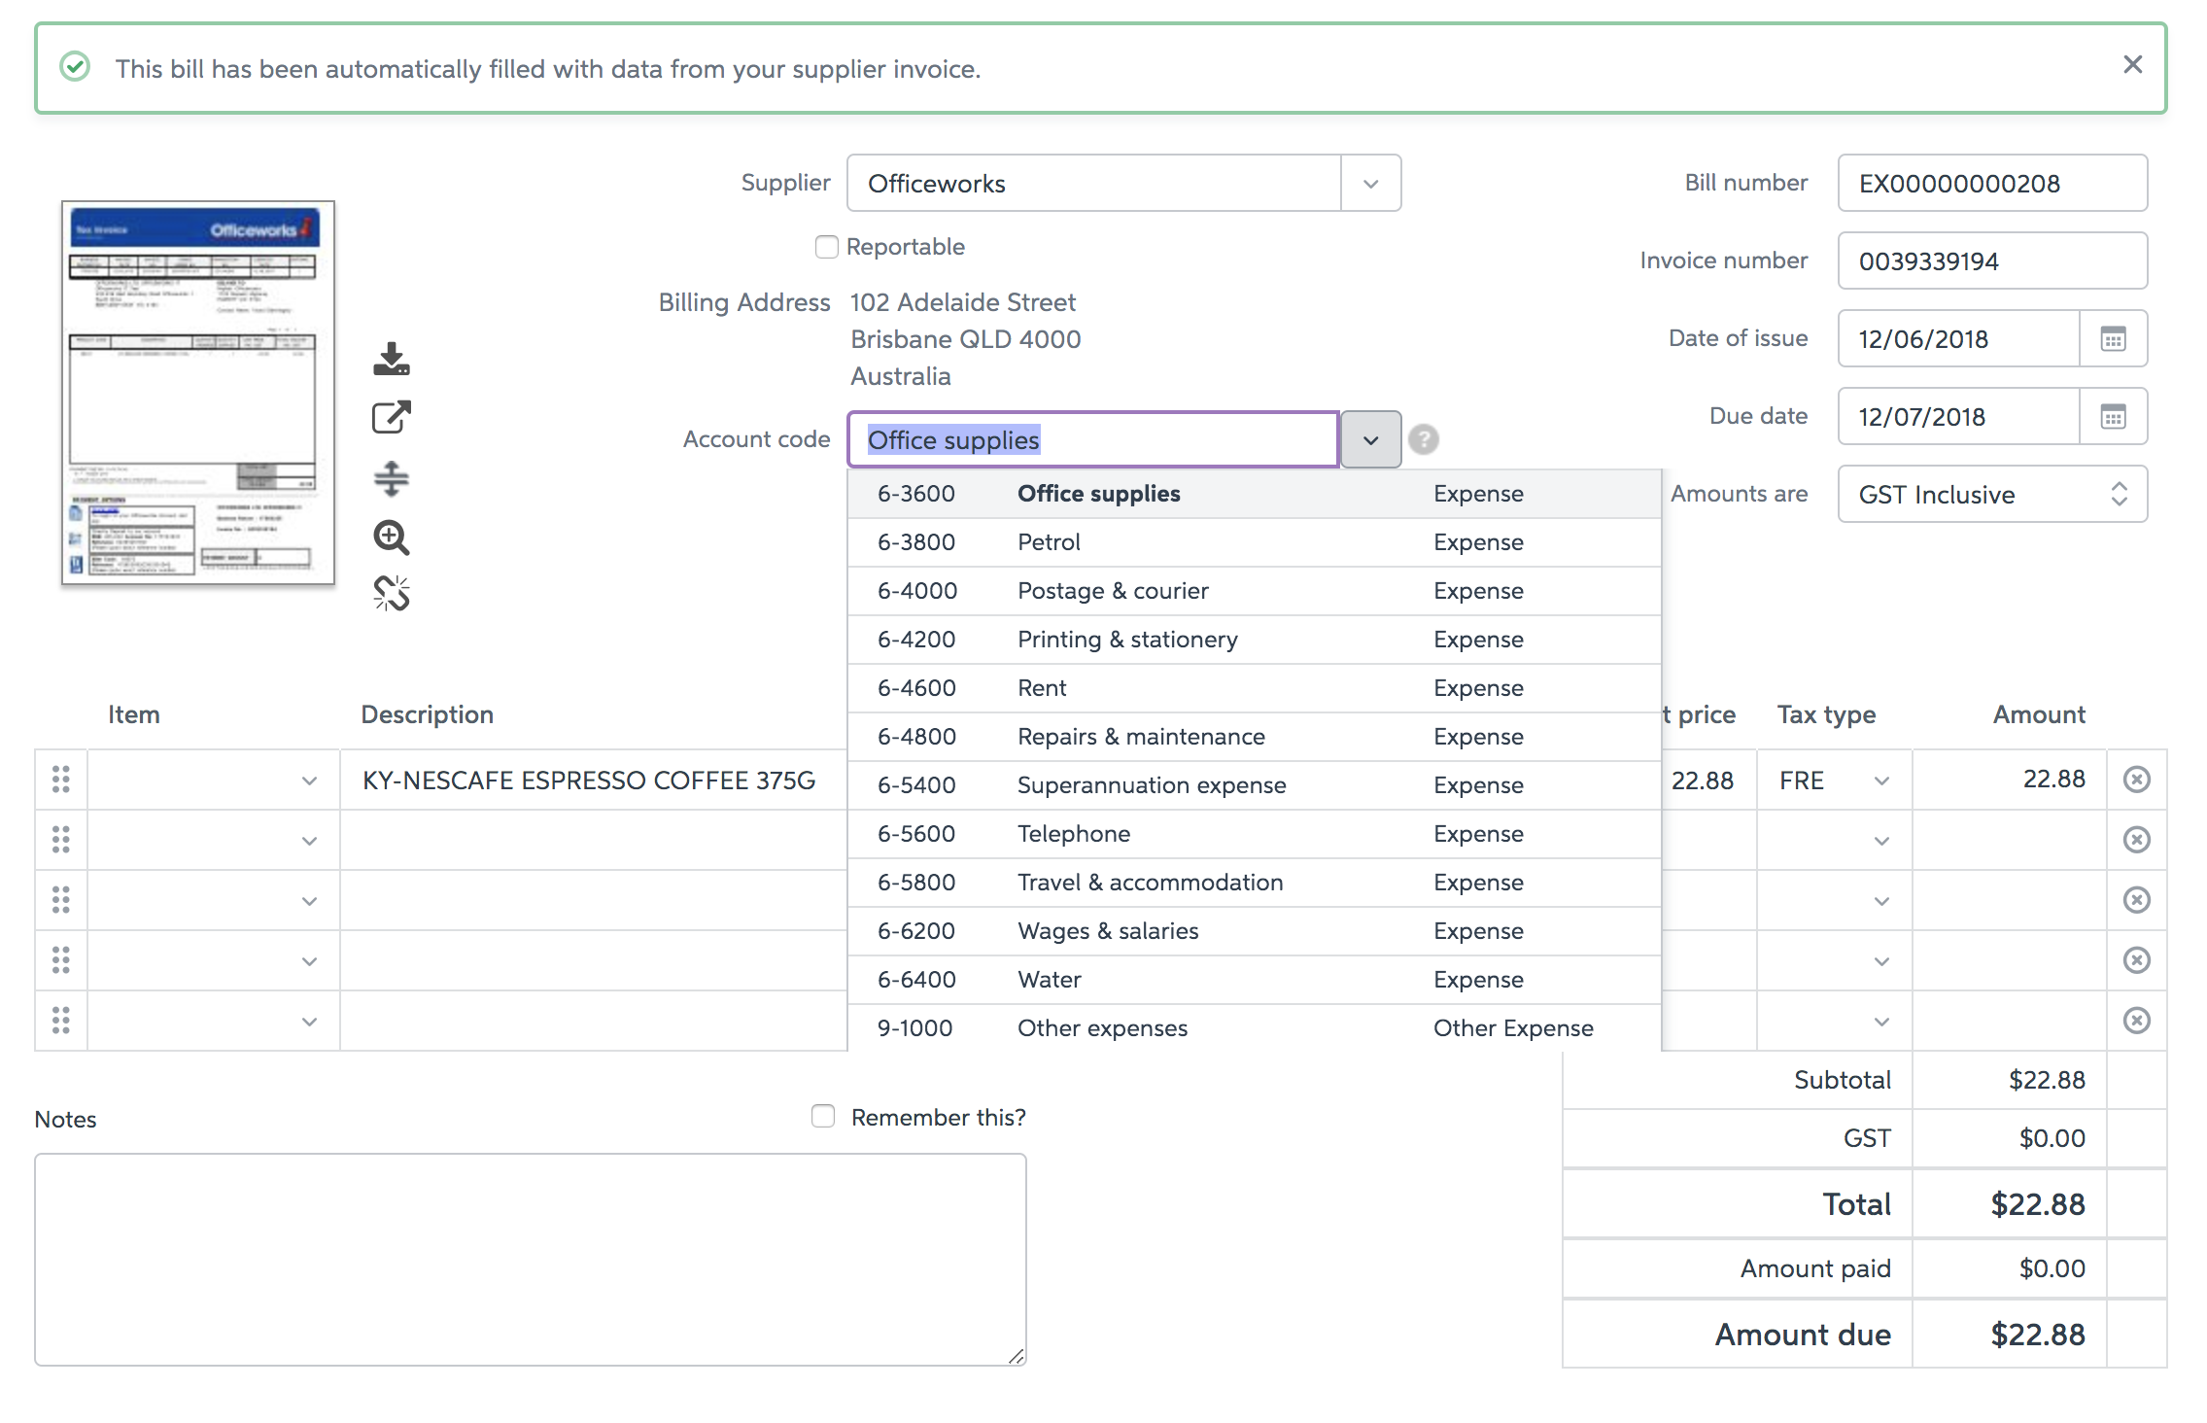Choose Printing & stationery account
The image size is (2207, 1423).
[x=1127, y=639]
